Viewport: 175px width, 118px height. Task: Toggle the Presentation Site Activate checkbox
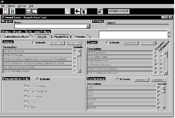(x=38, y=79)
